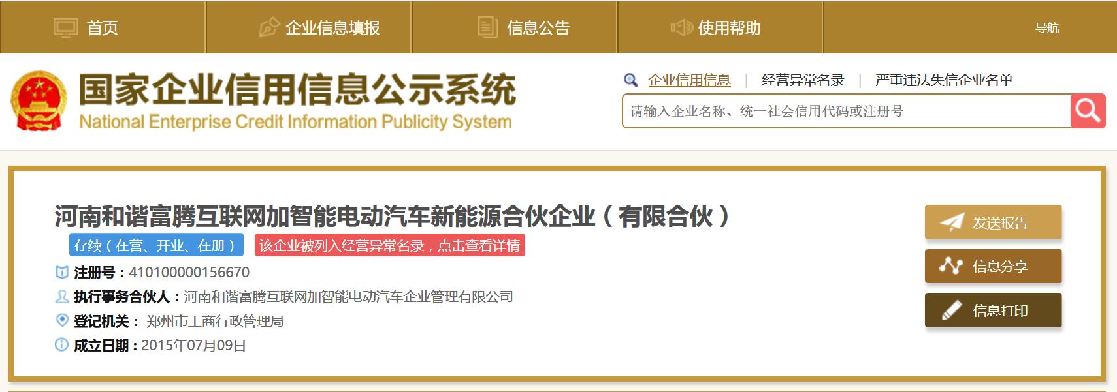Click registration number 410100000156670
Viewport: 1117px width, 392px height.
pyautogui.click(x=189, y=272)
